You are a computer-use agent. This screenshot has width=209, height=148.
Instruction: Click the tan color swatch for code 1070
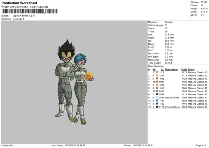tap(157, 72)
